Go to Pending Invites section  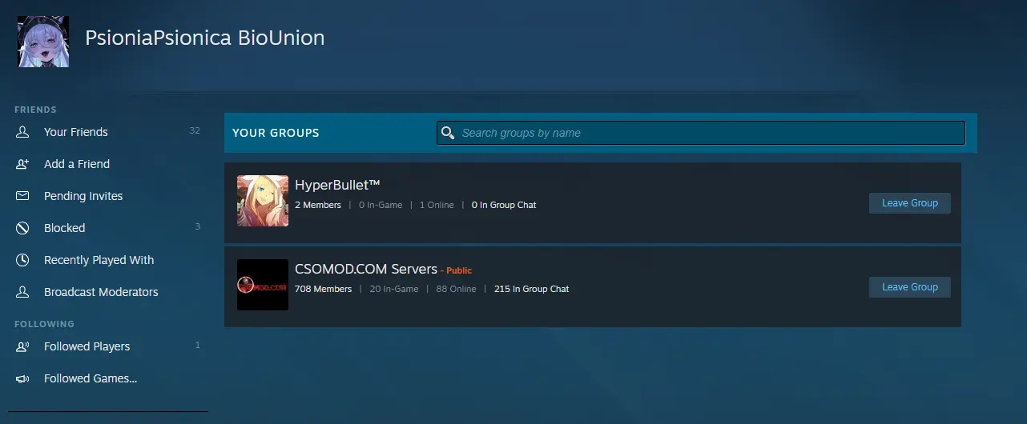83,196
